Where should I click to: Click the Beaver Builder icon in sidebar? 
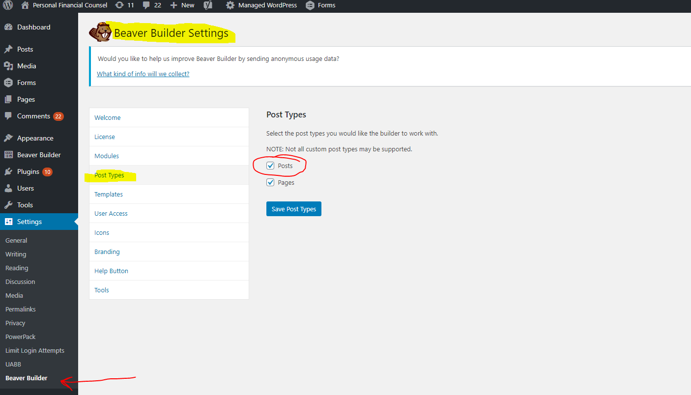(8, 155)
